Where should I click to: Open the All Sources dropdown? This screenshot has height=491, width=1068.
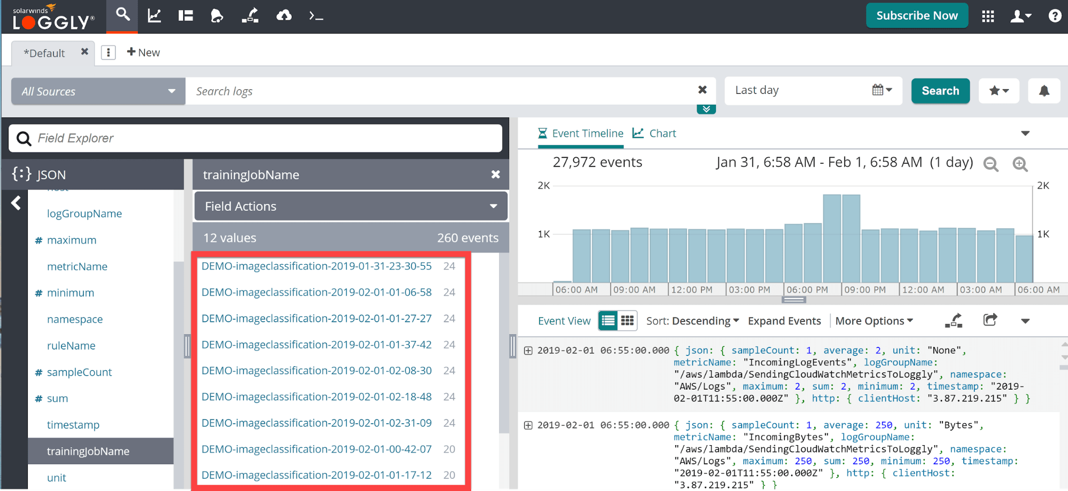[98, 91]
